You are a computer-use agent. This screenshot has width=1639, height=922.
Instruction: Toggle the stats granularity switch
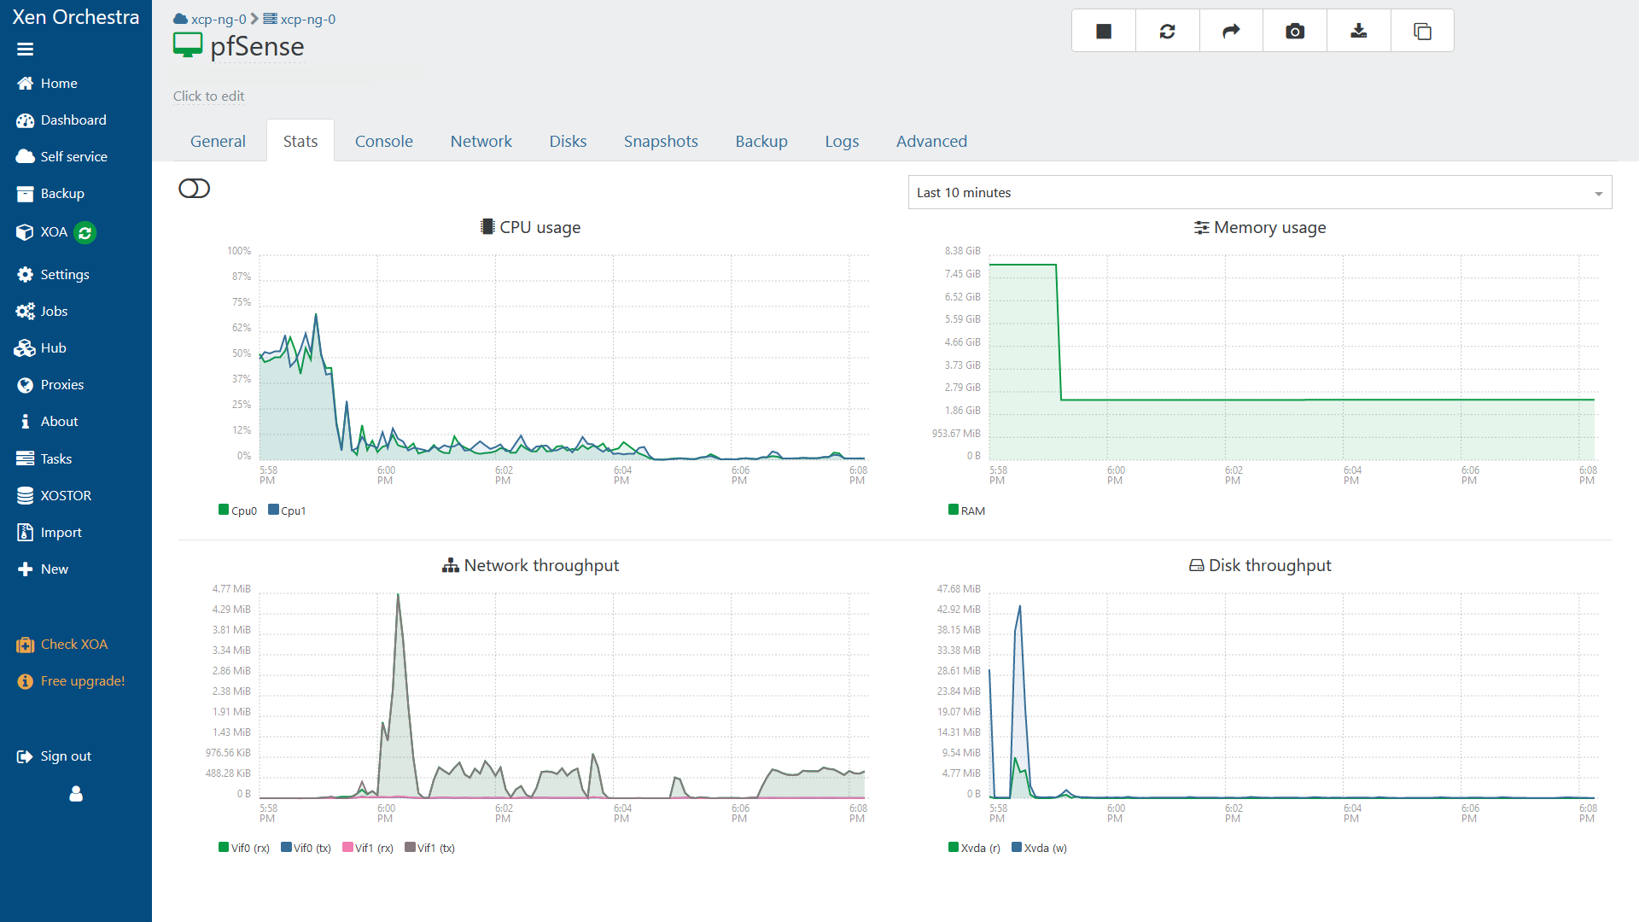point(194,189)
